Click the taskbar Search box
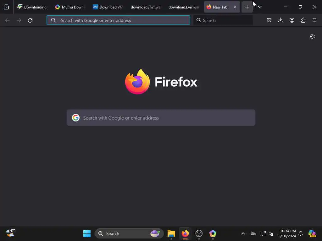 [129, 233]
